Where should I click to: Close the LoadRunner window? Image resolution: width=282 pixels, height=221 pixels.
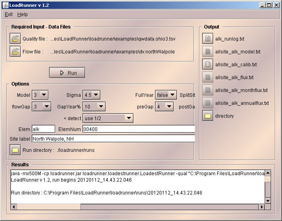coord(276,5)
